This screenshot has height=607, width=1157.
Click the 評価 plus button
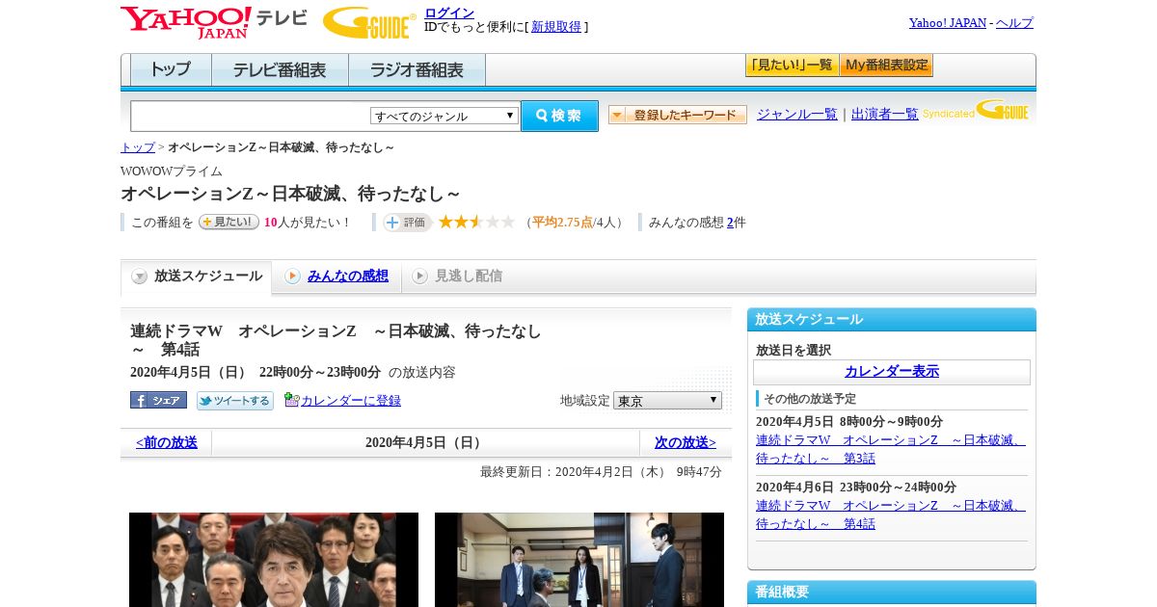(407, 223)
